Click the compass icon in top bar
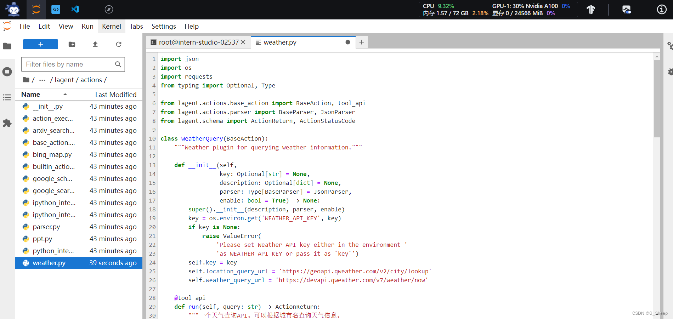Screen dimensions: 673x319 pyautogui.click(x=109, y=10)
